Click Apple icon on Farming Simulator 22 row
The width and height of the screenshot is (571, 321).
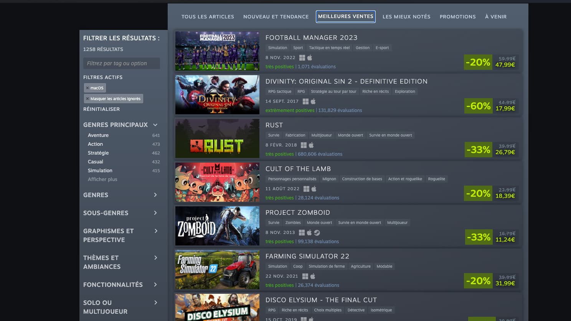coord(313,276)
